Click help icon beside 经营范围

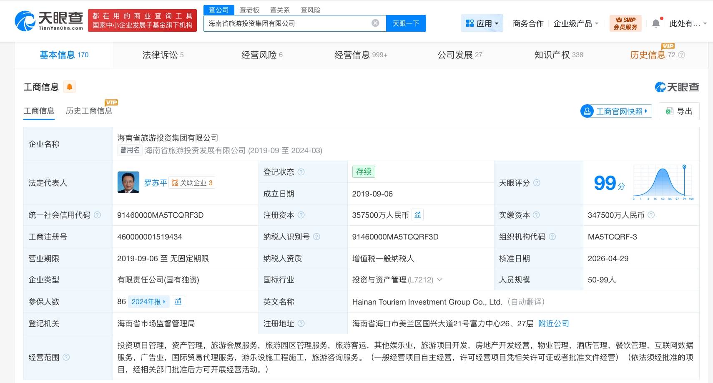(x=66, y=357)
